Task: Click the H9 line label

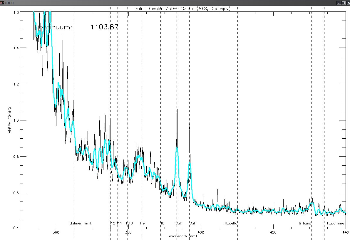Action: (143, 223)
